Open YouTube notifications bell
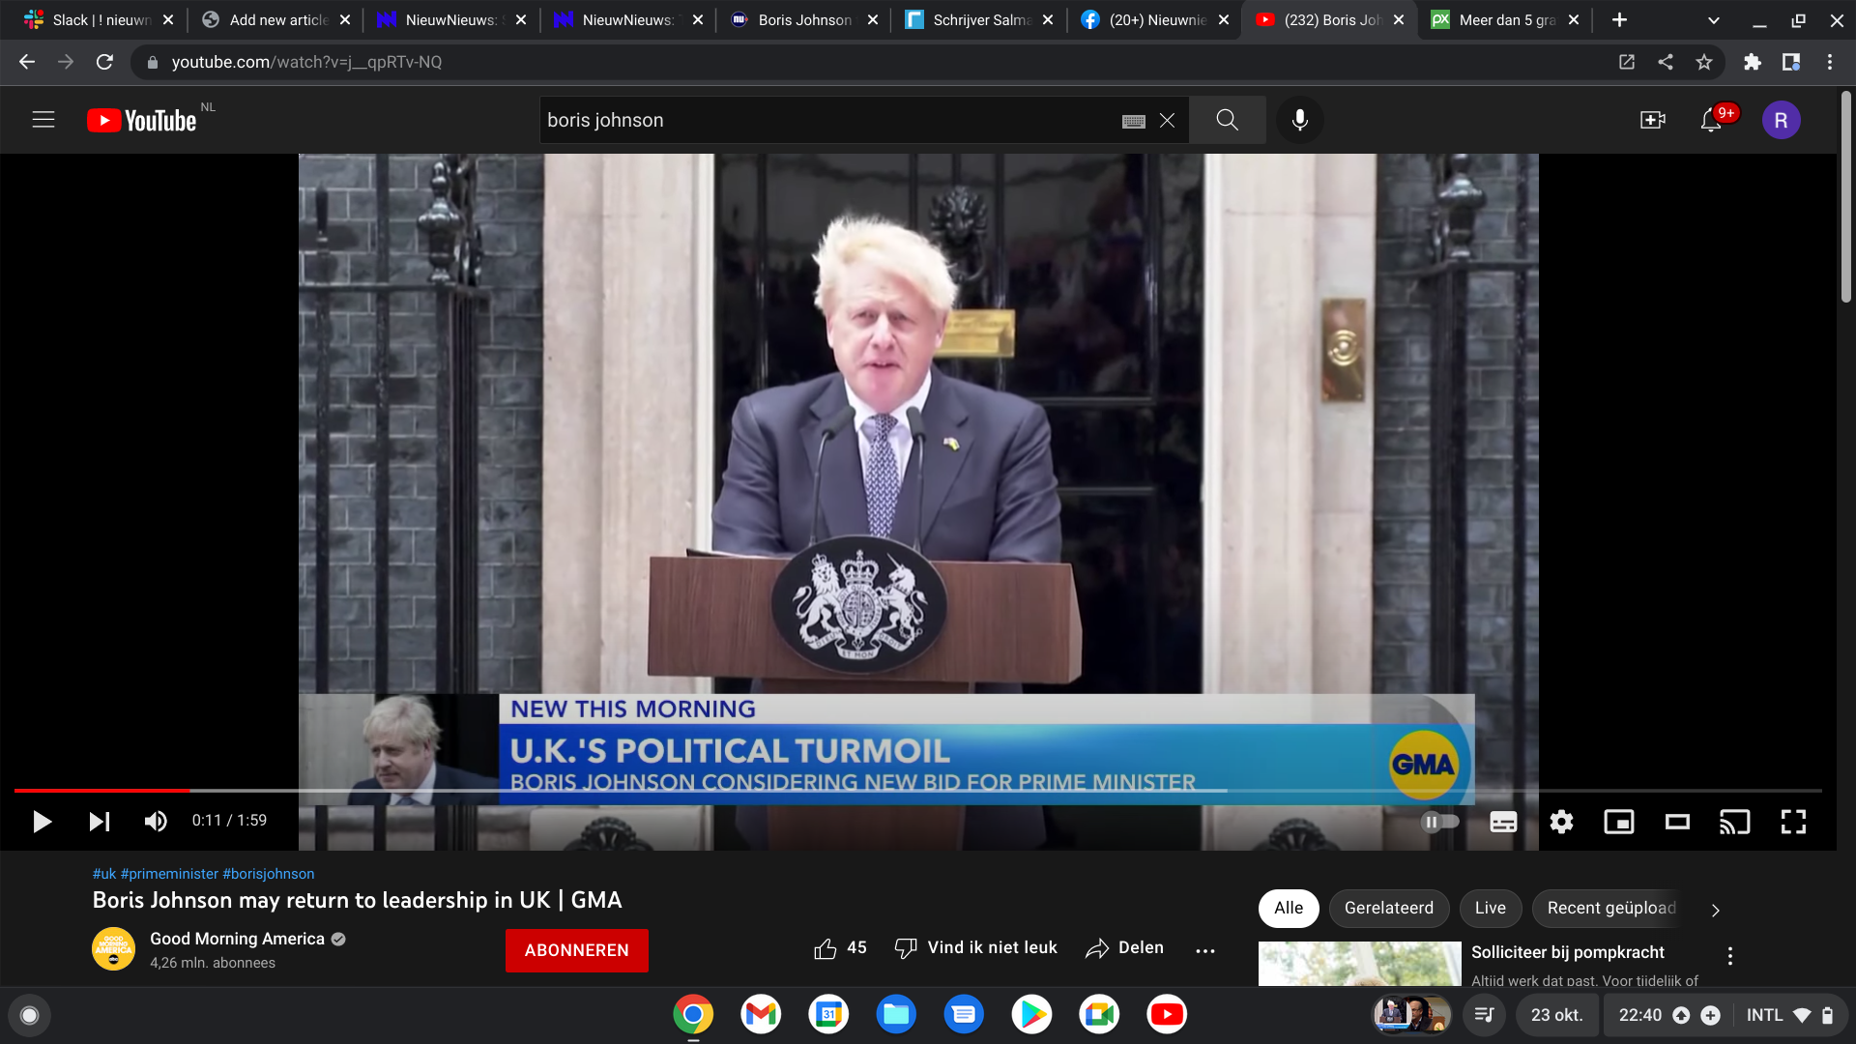Viewport: 1856px width, 1044px height. click(x=1712, y=120)
